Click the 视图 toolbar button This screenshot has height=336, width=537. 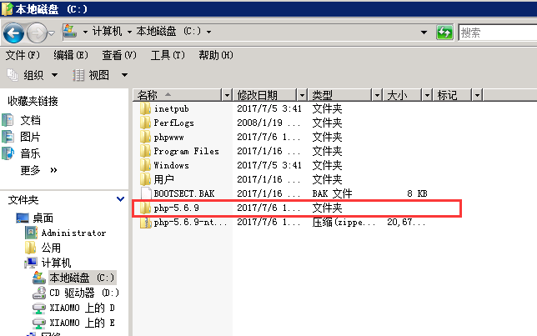pos(92,75)
